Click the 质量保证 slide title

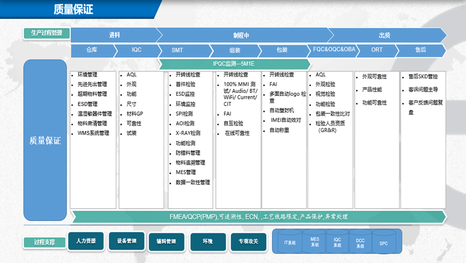(x=73, y=9)
